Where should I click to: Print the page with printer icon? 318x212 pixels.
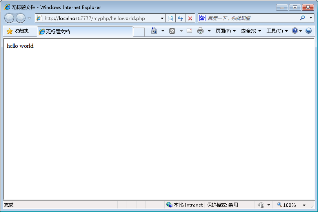200,31
